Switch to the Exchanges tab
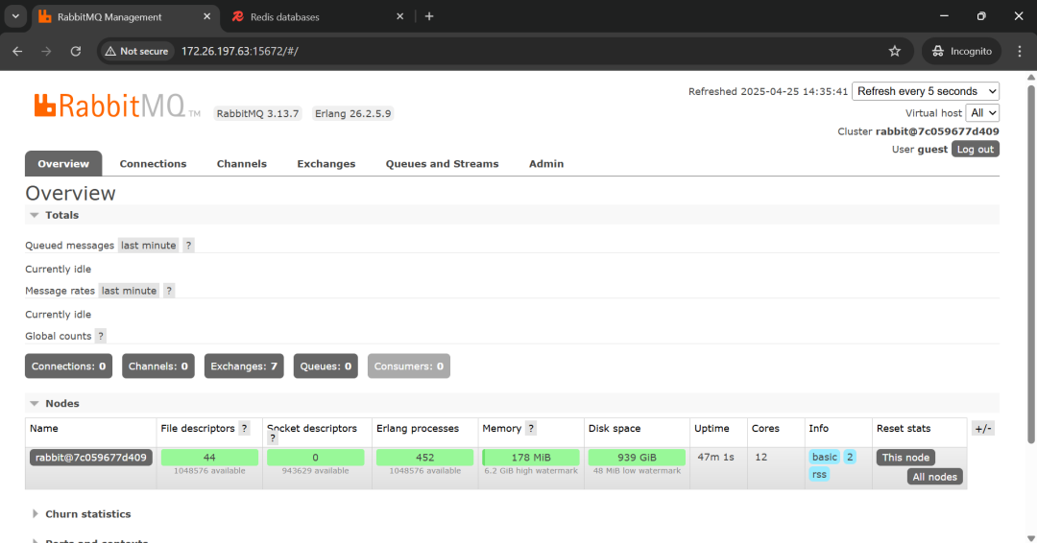 [326, 164]
